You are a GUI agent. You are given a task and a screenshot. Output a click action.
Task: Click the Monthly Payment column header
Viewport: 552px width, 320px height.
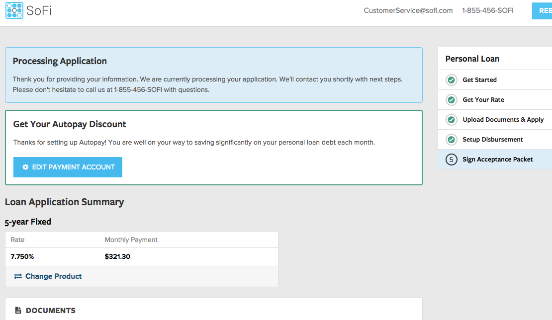click(131, 240)
